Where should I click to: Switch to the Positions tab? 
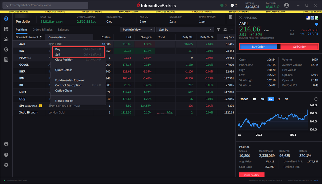[22, 30]
